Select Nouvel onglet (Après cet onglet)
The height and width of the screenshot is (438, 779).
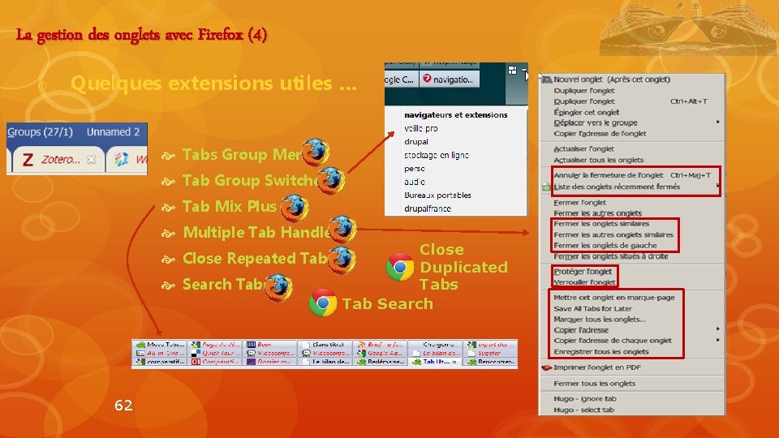(x=612, y=79)
